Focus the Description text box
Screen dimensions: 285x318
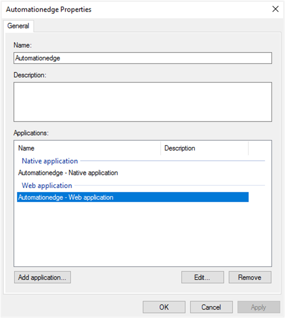click(142, 102)
